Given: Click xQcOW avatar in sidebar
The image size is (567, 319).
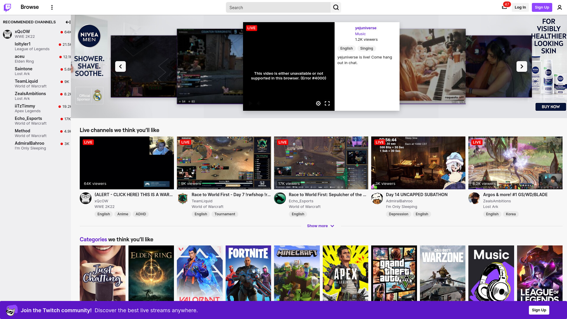Looking at the screenshot, I should (7, 34).
